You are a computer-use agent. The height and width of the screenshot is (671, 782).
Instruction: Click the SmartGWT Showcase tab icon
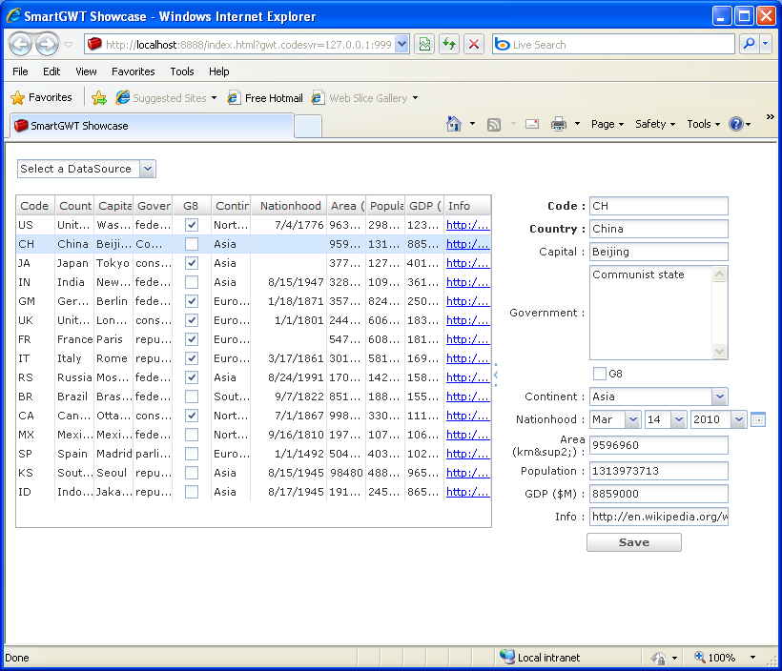(x=21, y=126)
